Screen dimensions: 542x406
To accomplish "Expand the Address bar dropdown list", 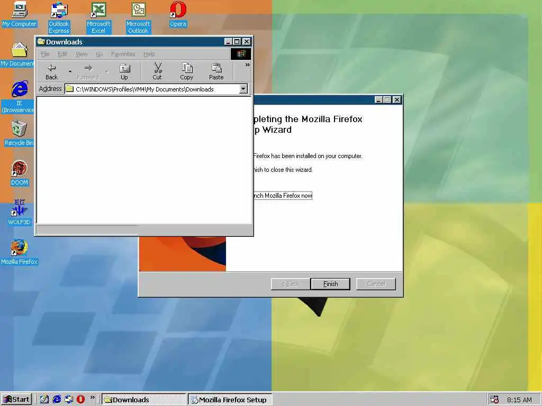I will click(243, 89).
